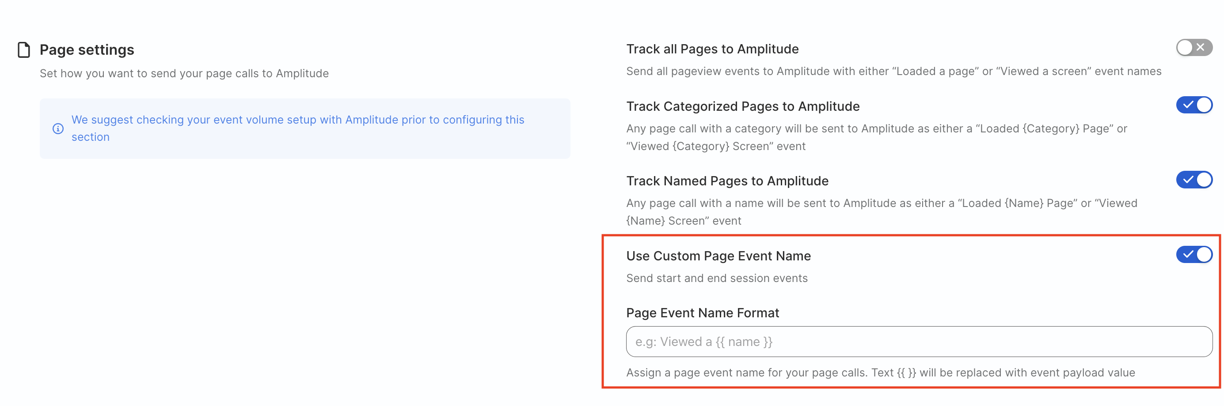The image size is (1224, 406).
Task: Turn off Track Named Pages to Amplitude
Action: 1194,180
